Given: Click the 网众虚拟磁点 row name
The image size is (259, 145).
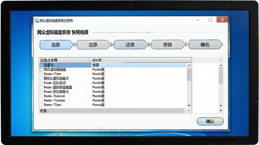Looking at the screenshot, I should (56, 79).
